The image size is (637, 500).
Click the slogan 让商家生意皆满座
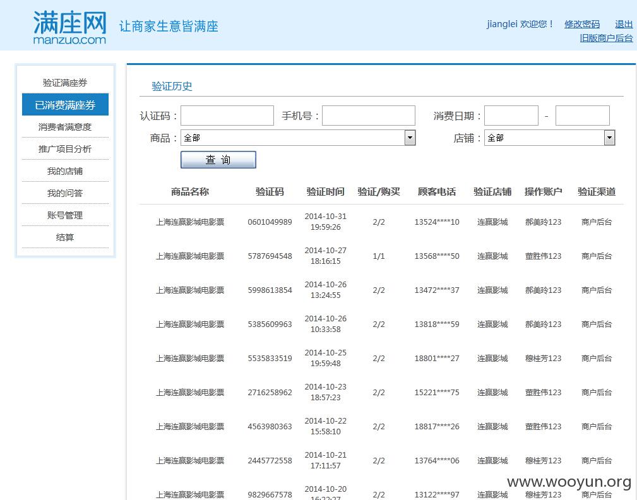tap(169, 27)
